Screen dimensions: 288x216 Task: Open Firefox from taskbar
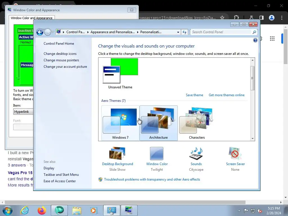42,210
